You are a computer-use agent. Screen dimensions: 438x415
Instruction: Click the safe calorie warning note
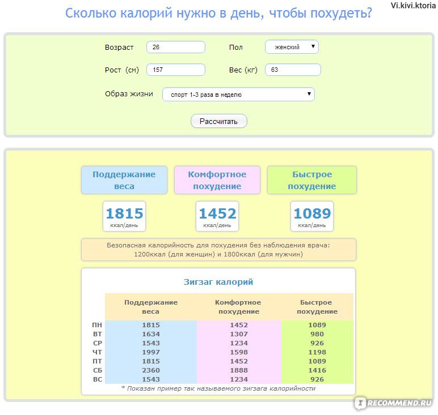(218, 250)
